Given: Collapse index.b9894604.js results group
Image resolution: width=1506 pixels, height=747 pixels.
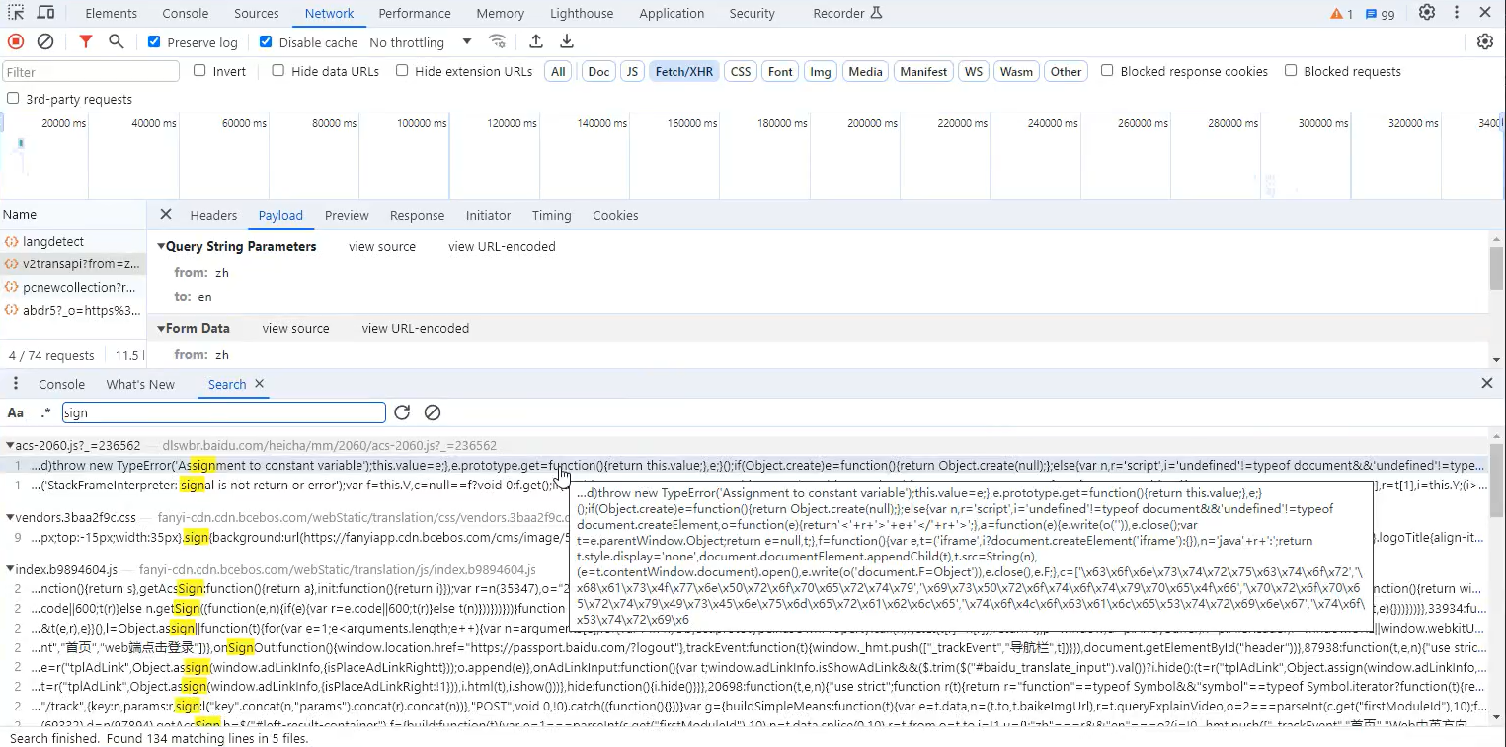Looking at the screenshot, I should tap(10, 570).
